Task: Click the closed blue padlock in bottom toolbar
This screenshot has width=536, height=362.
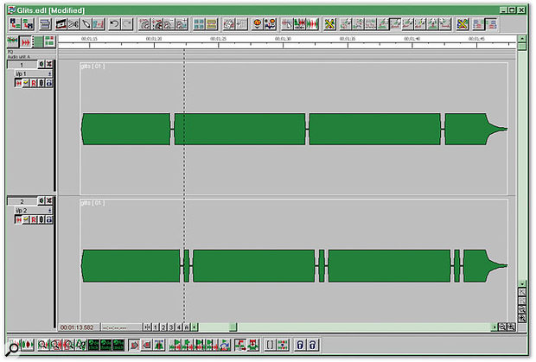Action: click(x=300, y=345)
